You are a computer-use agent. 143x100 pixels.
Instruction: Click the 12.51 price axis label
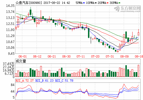click(10, 24)
